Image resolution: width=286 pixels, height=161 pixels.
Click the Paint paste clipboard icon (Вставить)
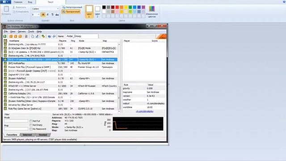tap(6, 9)
